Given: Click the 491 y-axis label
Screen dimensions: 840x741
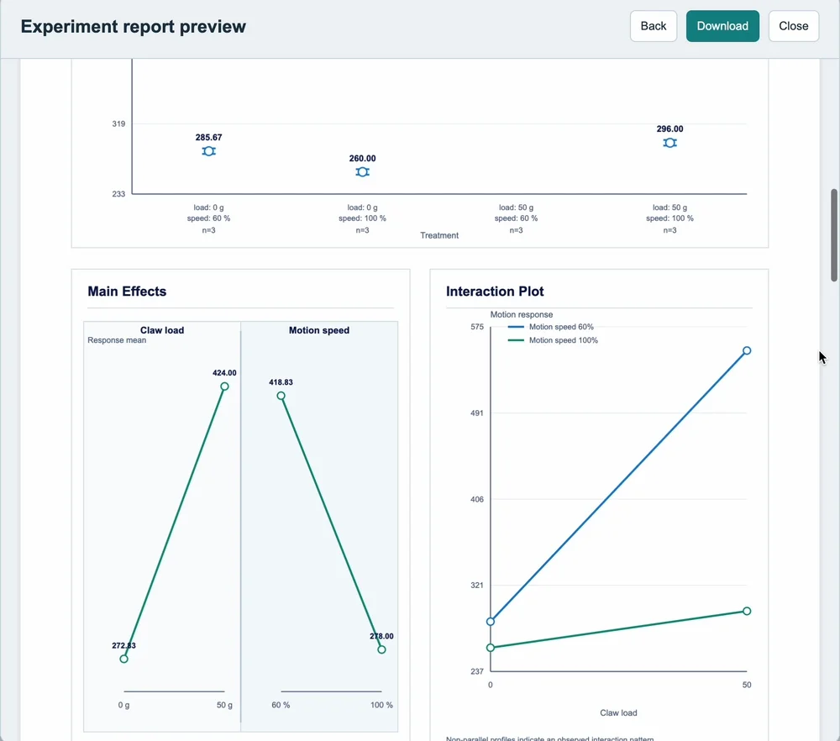Looking at the screenshot, I should click(x=477, y=413).
